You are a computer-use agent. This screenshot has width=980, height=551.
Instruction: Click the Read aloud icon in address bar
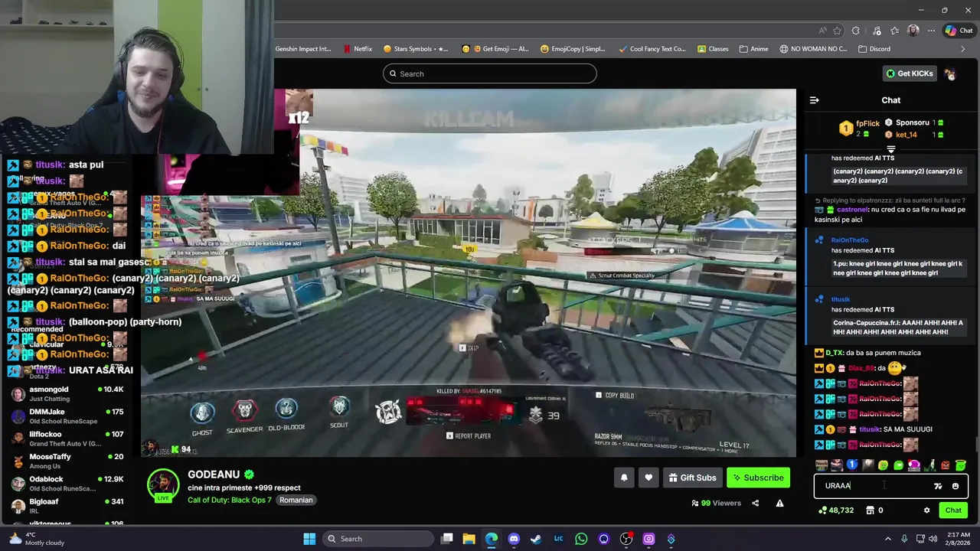823,31
